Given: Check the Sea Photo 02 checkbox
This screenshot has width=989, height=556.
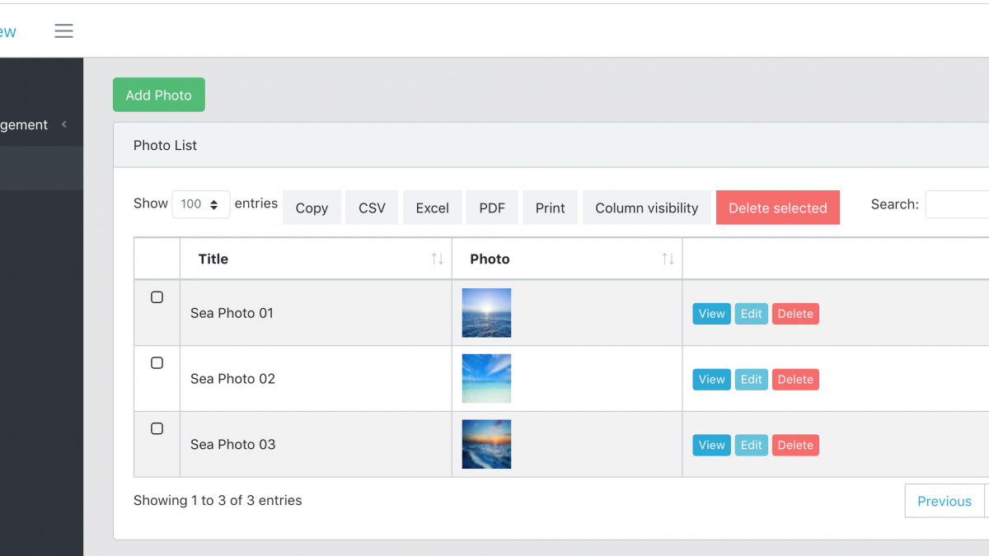Looking at the screenshot, I should tap(157, 363).
